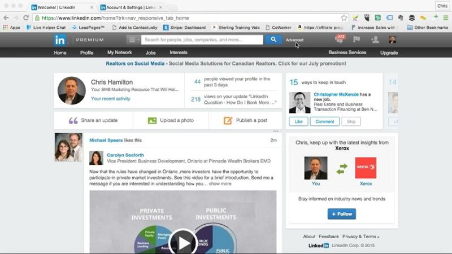Click the Publish a post pencil icon
452x254 pixels.
(x=228, y=120)
